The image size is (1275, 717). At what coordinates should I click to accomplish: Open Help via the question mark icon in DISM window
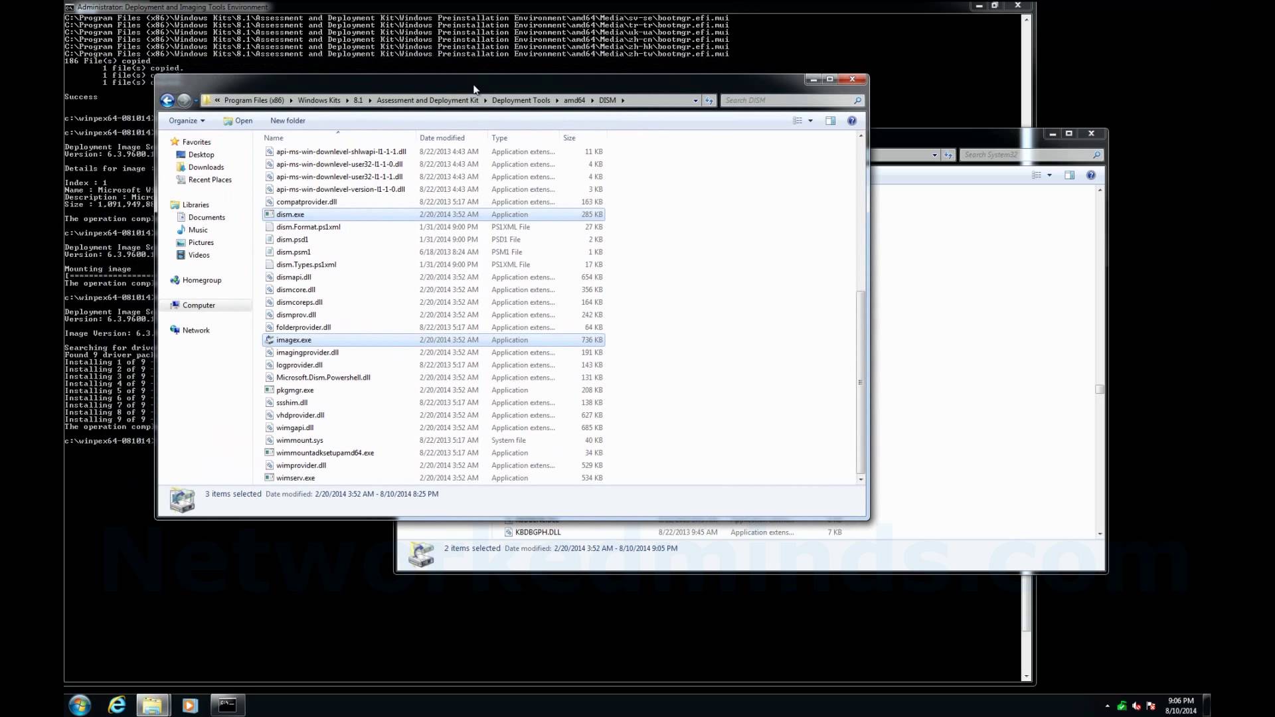852,121
